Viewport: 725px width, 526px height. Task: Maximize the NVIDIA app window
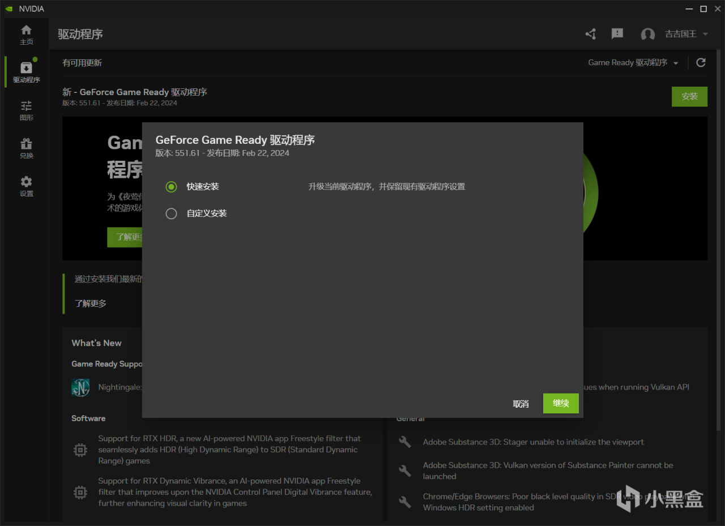[703, 8]
